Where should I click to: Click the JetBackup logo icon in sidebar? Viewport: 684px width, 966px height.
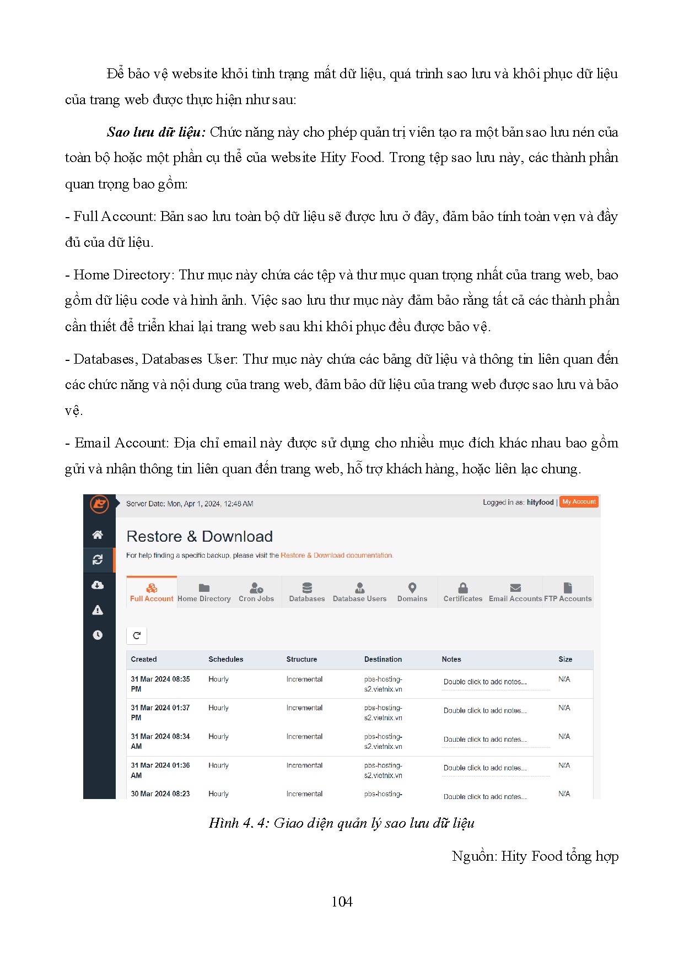pyautogui.click(x=99, y=504)
